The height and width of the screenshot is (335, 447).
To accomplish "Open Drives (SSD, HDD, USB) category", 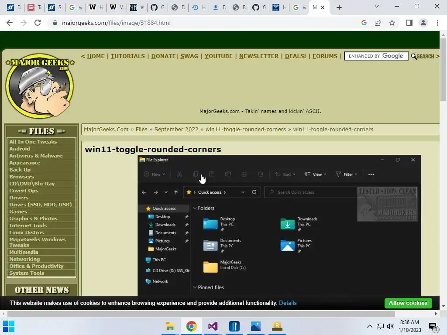I will 41,205.
